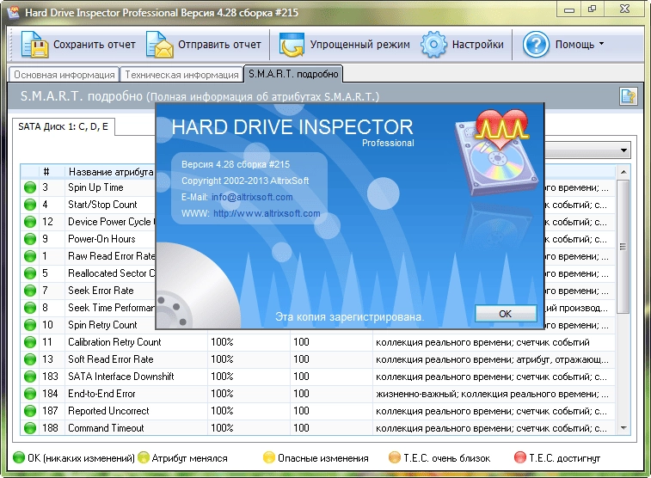Select the Calibration Retry Count row name
Image resolution: width=651 pixels, height=478 pixels.
pos(114,342)
